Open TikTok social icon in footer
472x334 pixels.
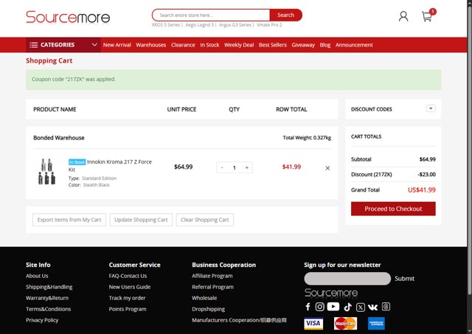[347, 307]
